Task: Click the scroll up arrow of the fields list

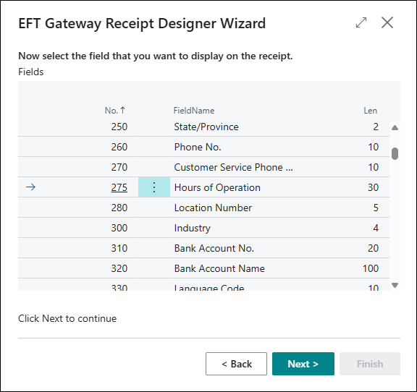Action: [395, 128]
